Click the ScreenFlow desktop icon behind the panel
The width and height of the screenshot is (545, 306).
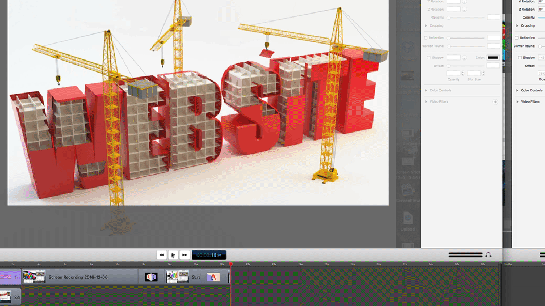[408, 193]
